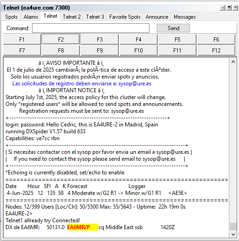Viewport: 239px width, 241px height.
Task: Click the blue sysop@ure.es registration line
Action: (82, 84)
